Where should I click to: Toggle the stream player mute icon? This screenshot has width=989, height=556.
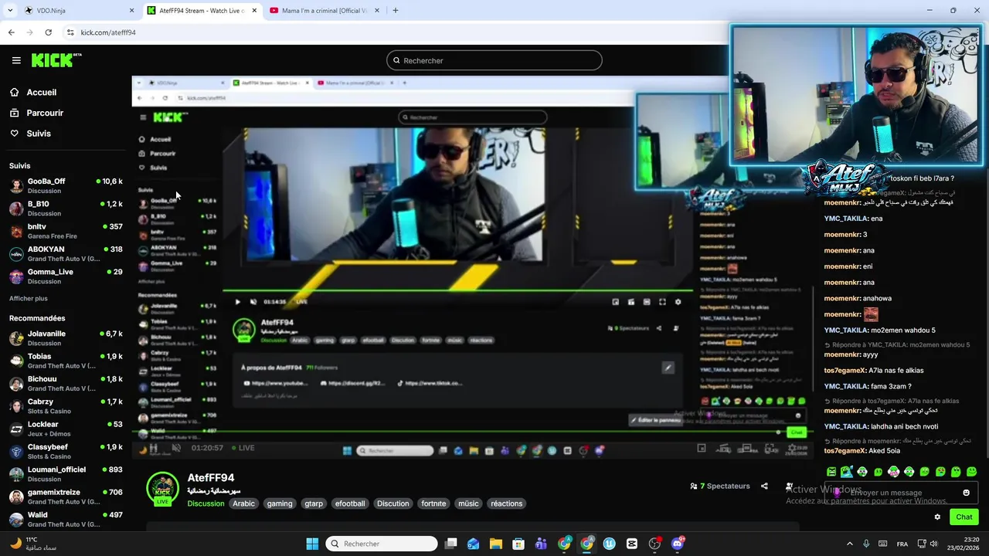176,448
